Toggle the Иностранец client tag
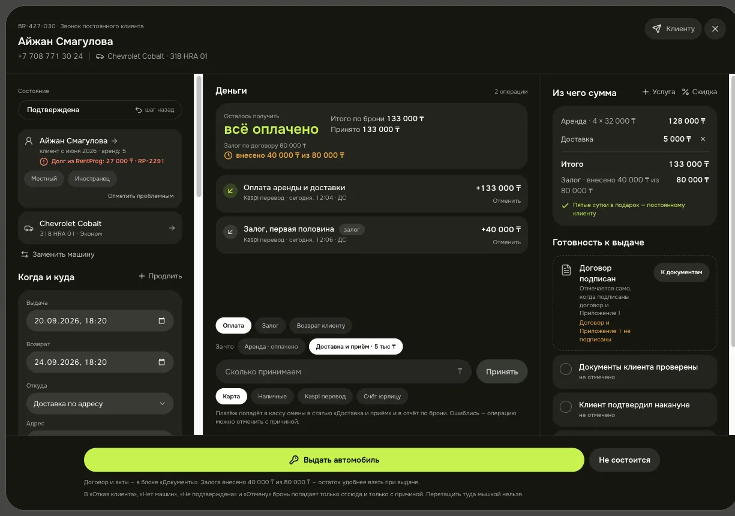The width and height of the screenshot is (735, 516). click(92, 179)
